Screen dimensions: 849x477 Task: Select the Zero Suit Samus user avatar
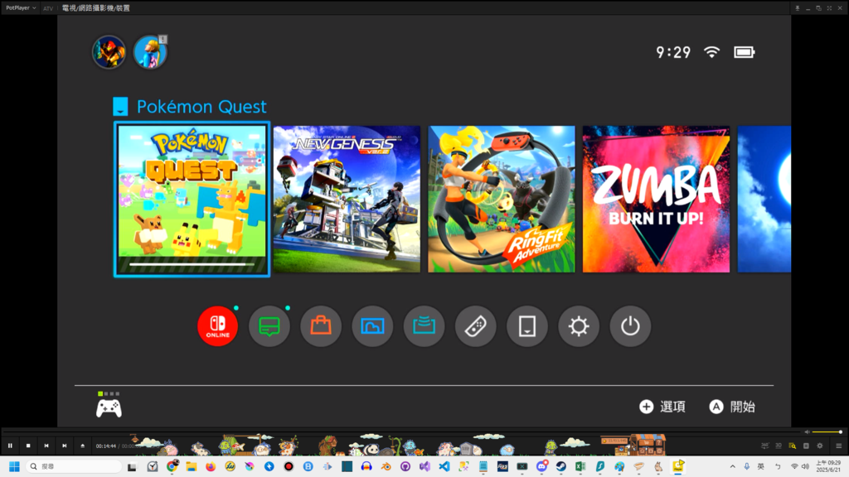pos(150,52)
